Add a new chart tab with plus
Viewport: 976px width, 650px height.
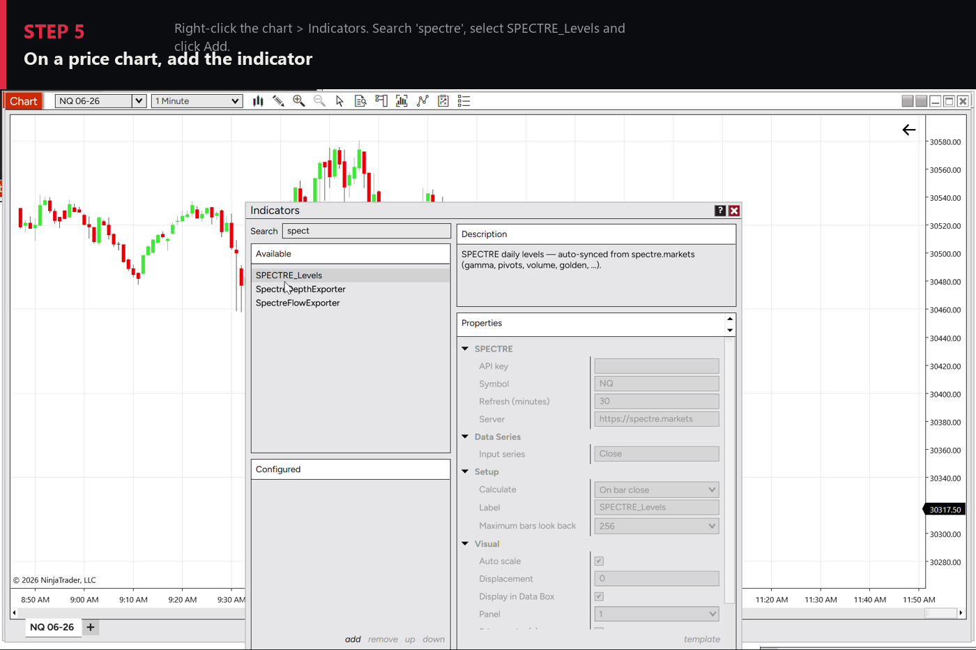[x=91, y=627]
